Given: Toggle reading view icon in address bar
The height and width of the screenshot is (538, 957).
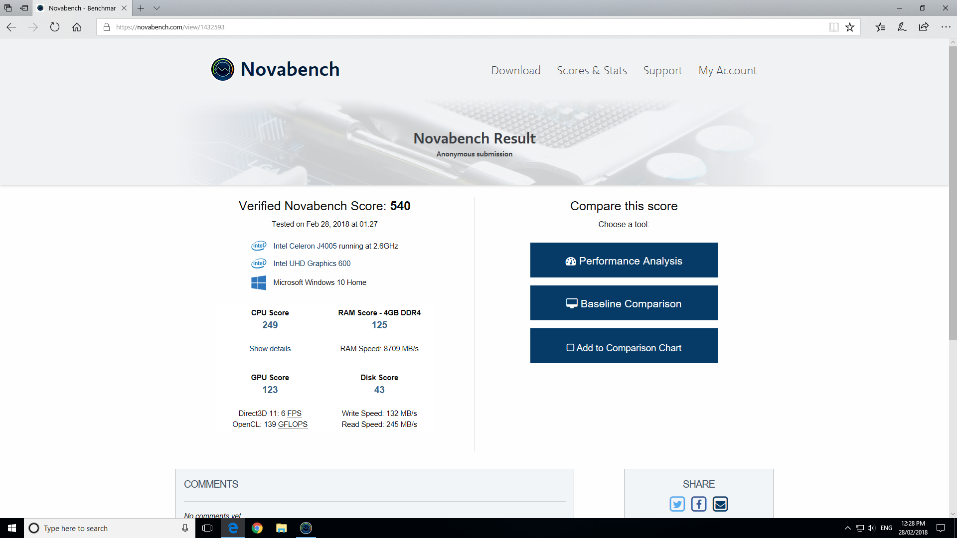Looking at the screenshot, I should pyautogui.click(x=833, y=27).
